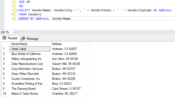This screenshot has width=175, height=97.
Task: Select the Boston, MA 02206 cell
Action: (70, 79)
